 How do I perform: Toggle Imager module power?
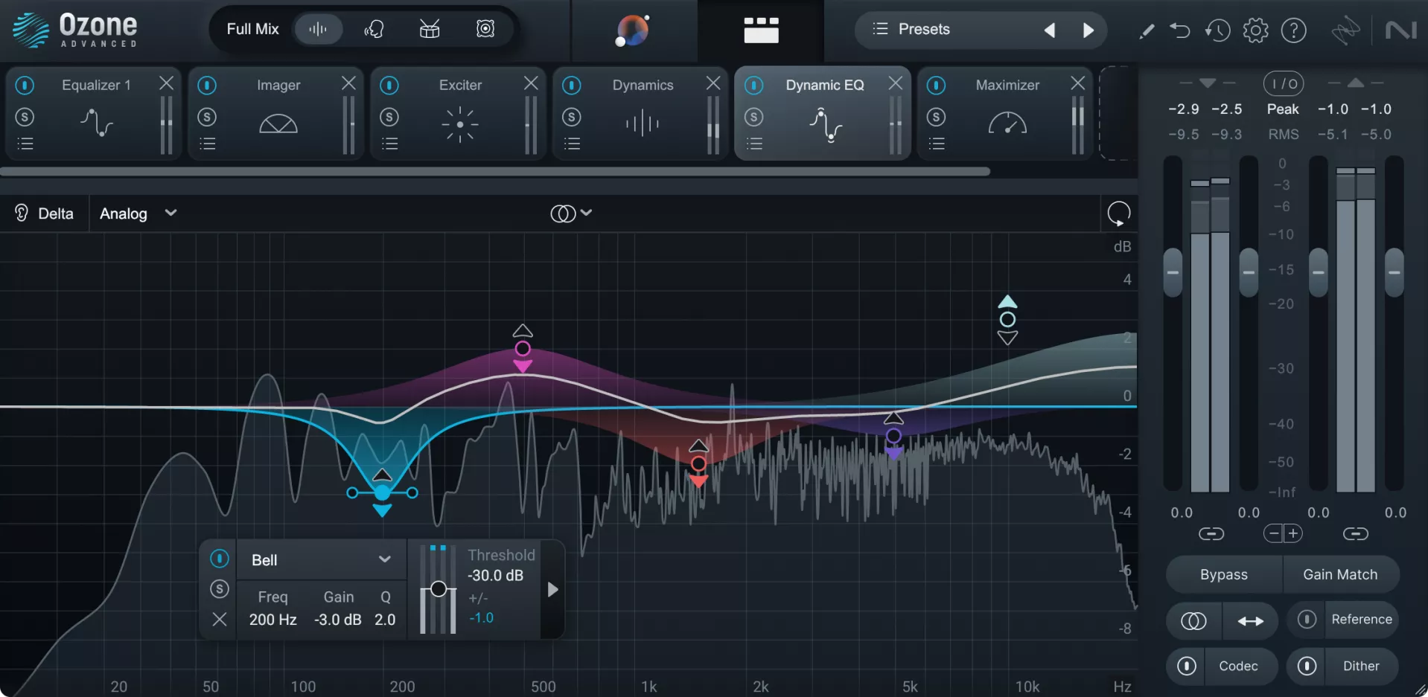[x=207, y=86]
